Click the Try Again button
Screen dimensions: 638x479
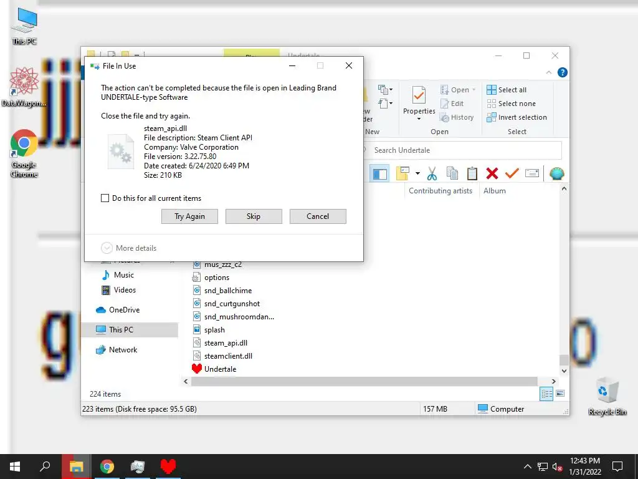pyautogui.click(x=189, y=216)
